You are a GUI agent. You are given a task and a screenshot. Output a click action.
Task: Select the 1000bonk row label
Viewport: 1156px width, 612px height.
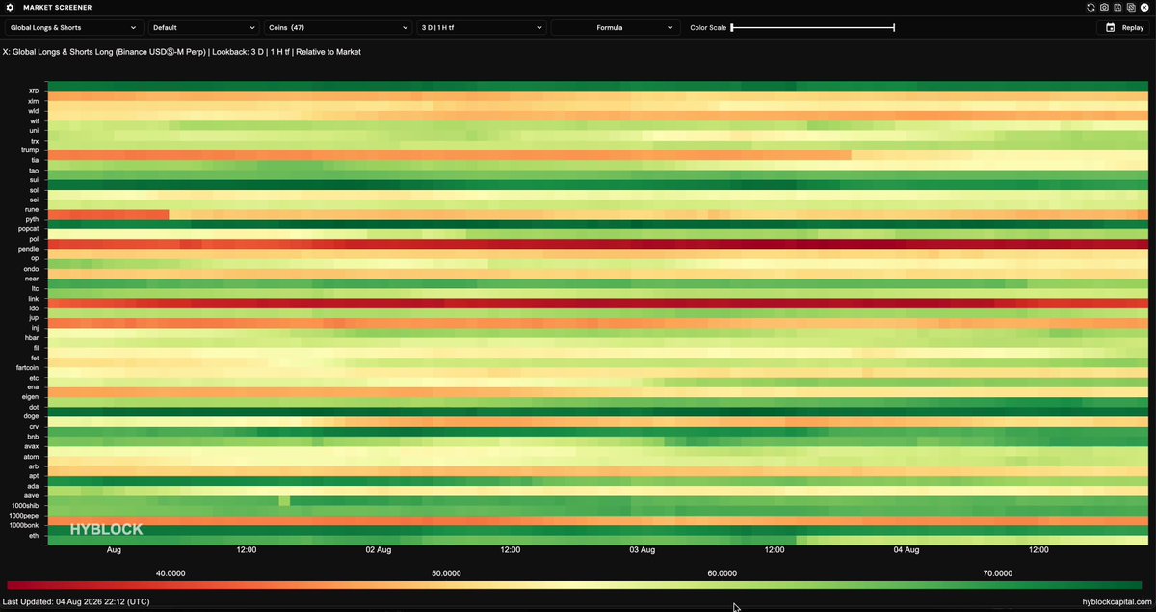pyautogui.click(x=24, y=525)
